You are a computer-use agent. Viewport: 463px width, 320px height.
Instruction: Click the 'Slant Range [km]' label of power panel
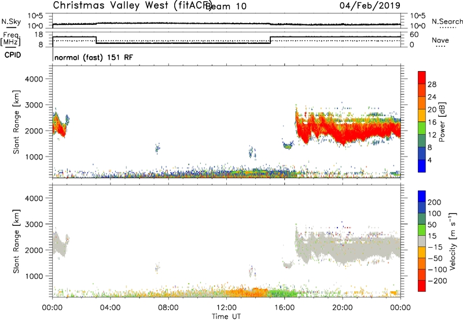click(x=16, y=122)
